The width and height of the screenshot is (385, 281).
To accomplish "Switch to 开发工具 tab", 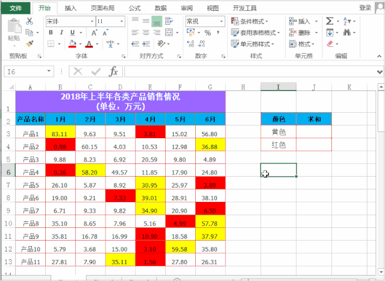I will 245,8.
